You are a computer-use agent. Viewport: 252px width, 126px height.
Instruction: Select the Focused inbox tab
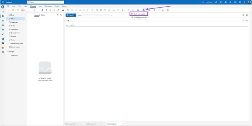37,15
